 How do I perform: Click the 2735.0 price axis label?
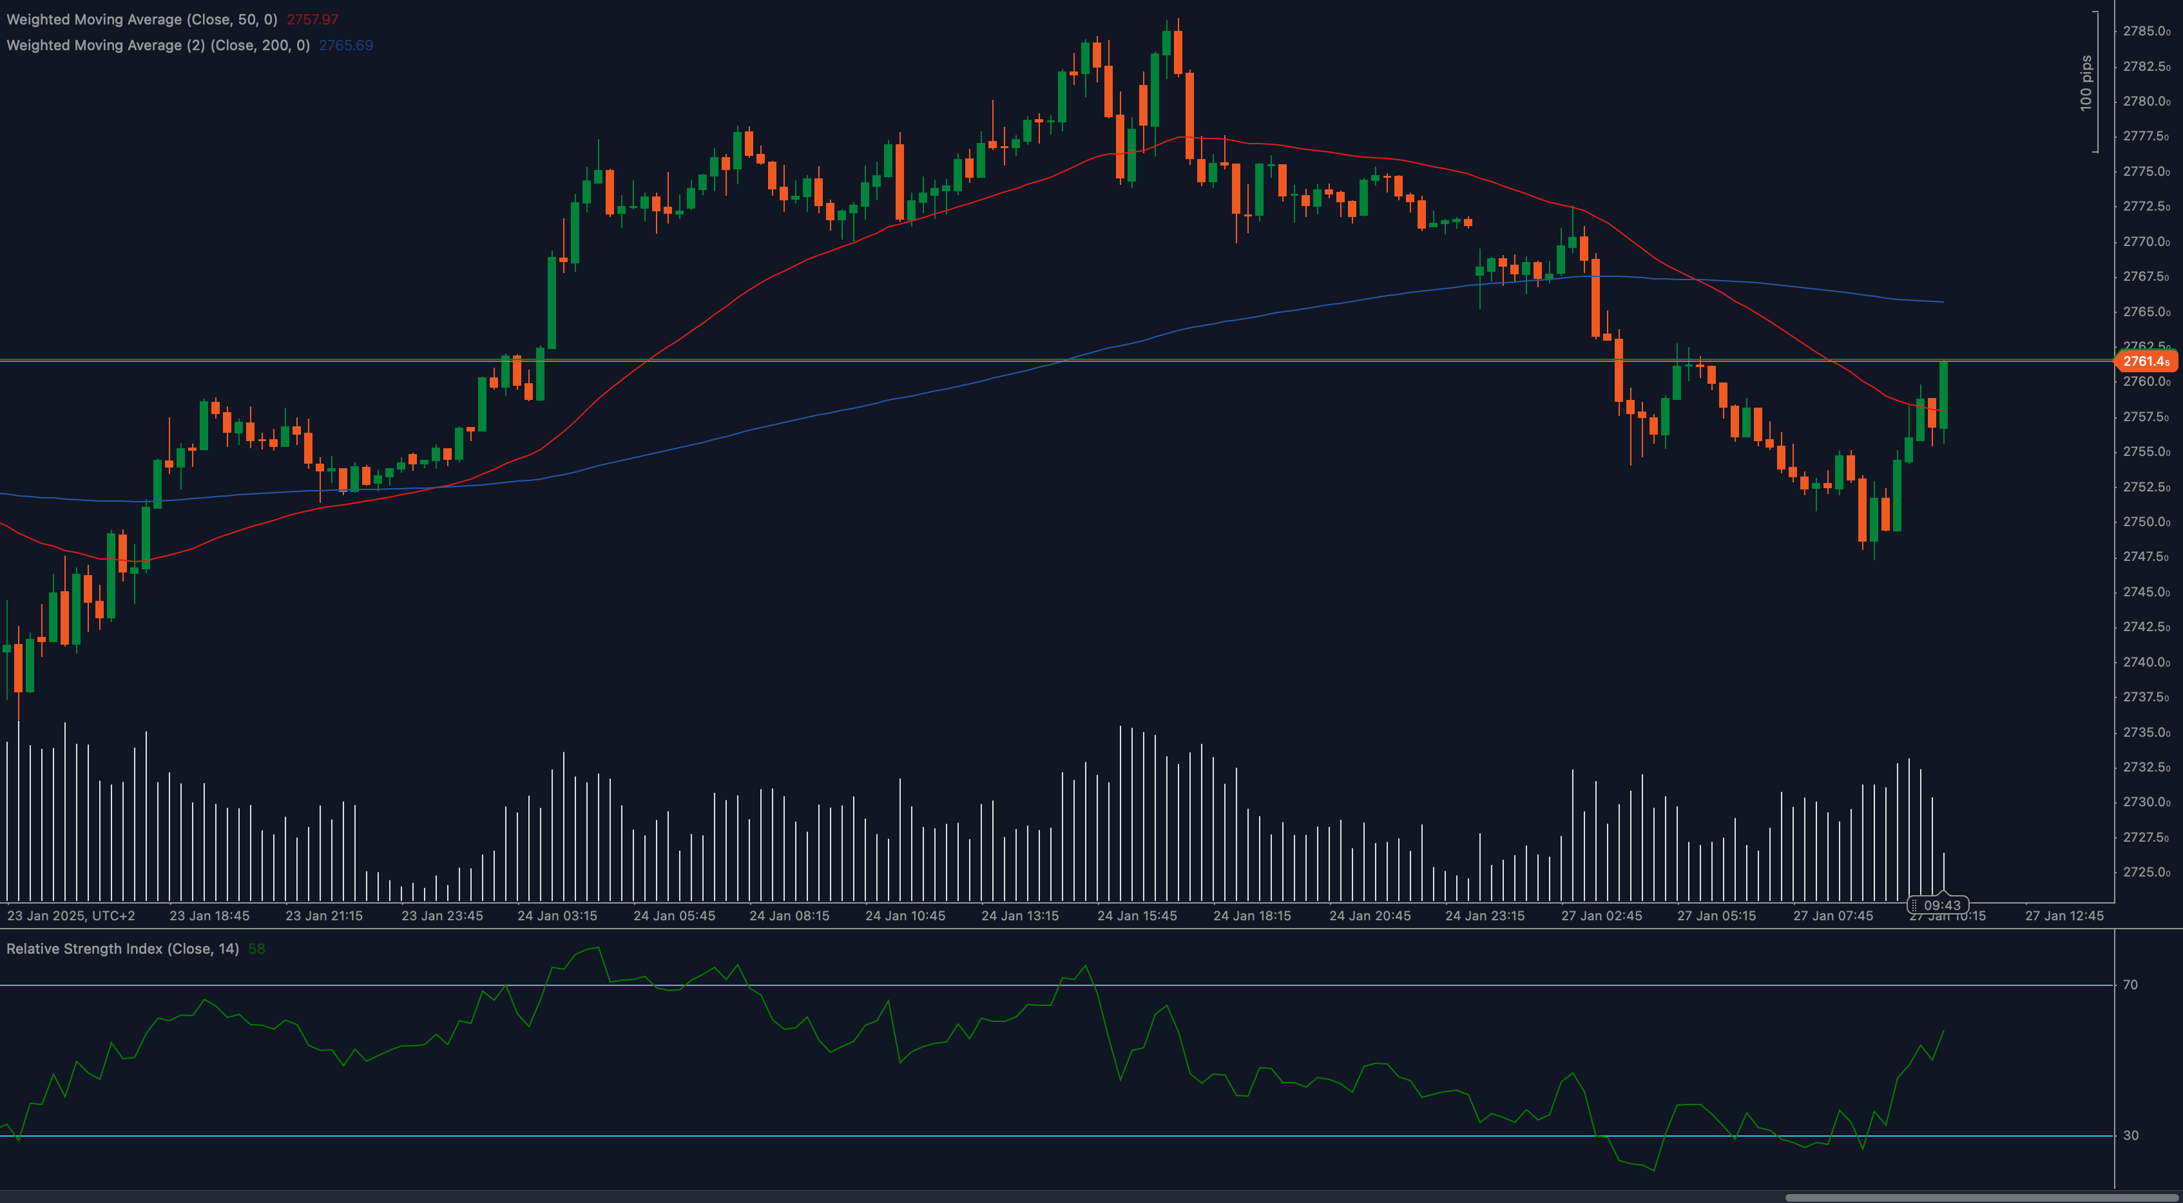pyautogui.click(x=2146, y=732)
